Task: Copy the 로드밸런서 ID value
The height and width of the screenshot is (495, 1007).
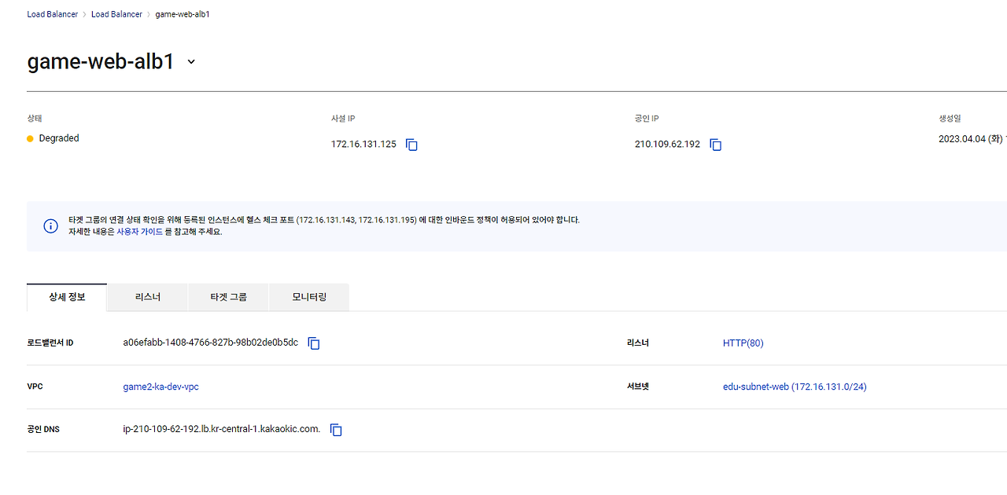Action: click(x=314, y=343)
